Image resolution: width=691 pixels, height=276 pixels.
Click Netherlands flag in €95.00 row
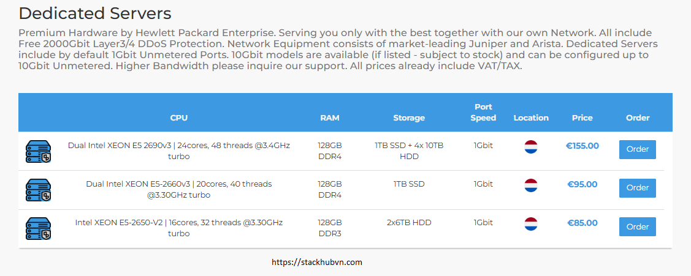530,185
